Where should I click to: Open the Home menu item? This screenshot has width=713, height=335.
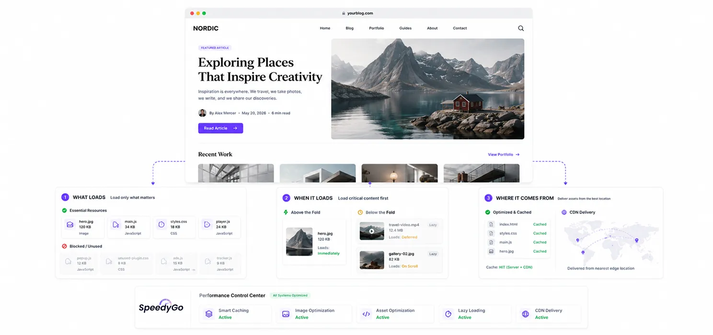325,28
